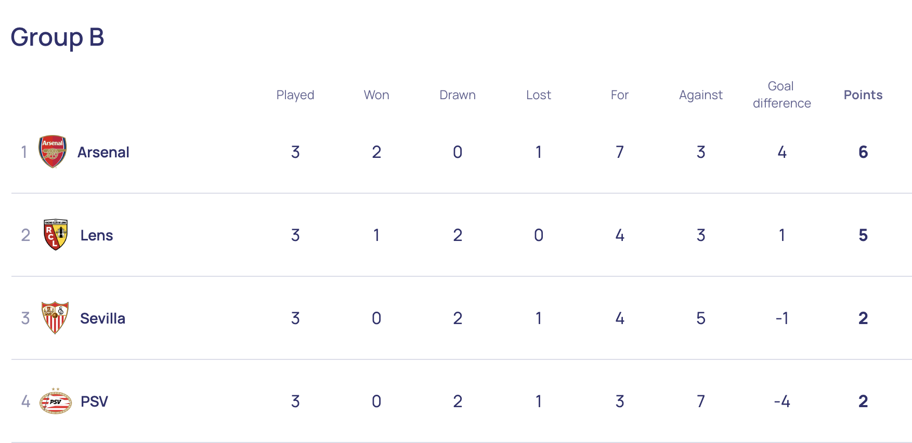Screen dimensions: 912x443
Task: Click the For column header
Action: [x=620, y=95]
